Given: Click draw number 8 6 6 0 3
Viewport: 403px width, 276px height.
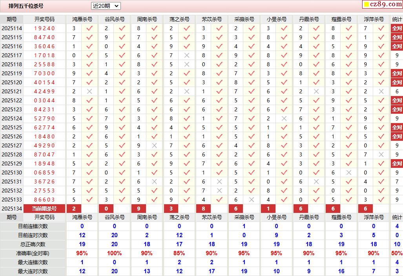Looking at the screenshot, I should (44, 200).
